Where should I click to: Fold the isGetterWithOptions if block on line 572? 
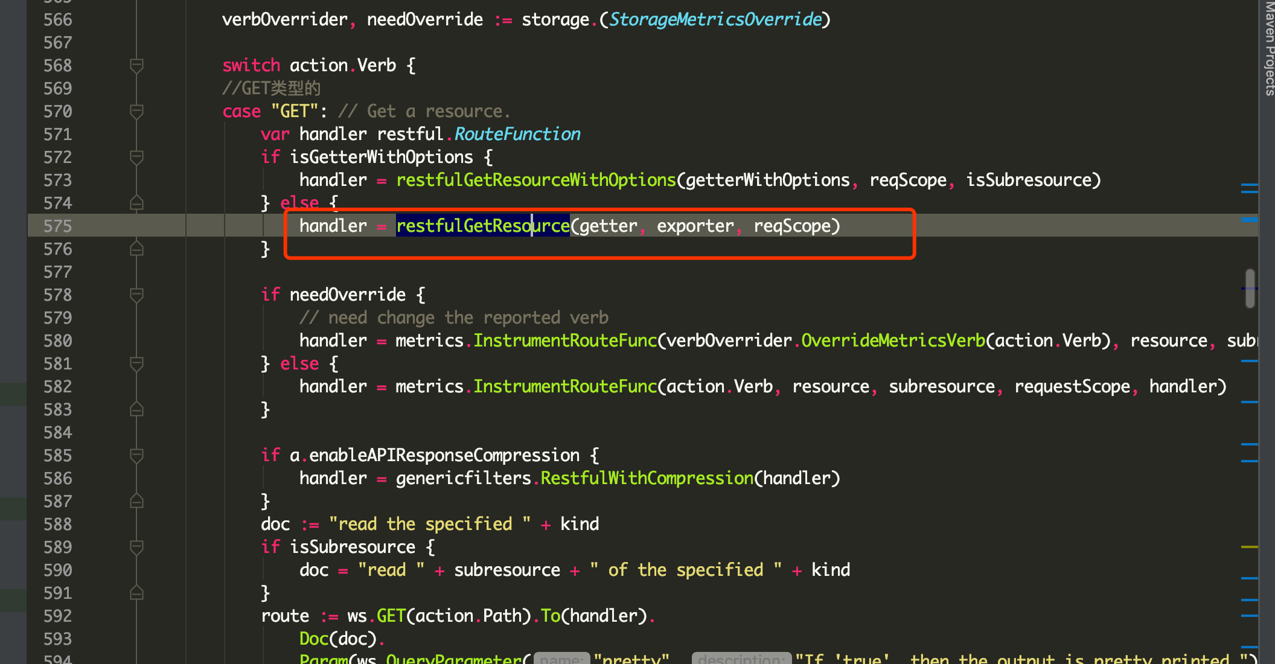pos(136,157)
